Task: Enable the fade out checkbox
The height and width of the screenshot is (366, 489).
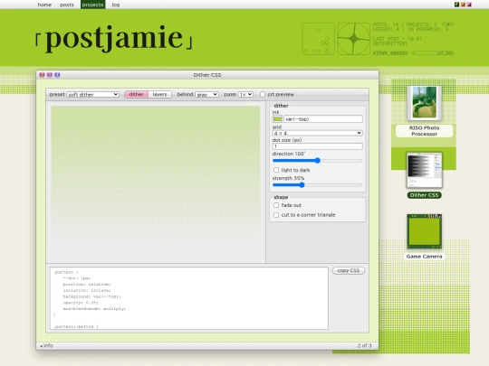Action: (x=276, y=205)
